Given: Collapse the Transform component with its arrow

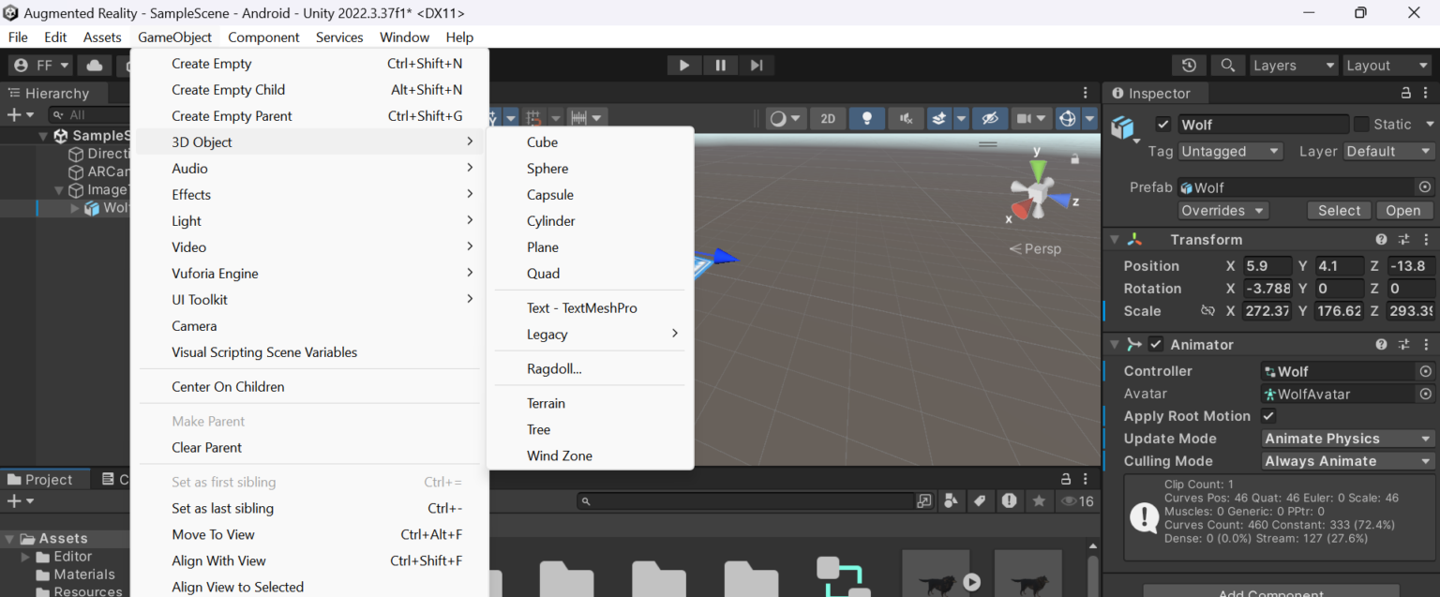Looking at the screenshot, I should 1114,239.
